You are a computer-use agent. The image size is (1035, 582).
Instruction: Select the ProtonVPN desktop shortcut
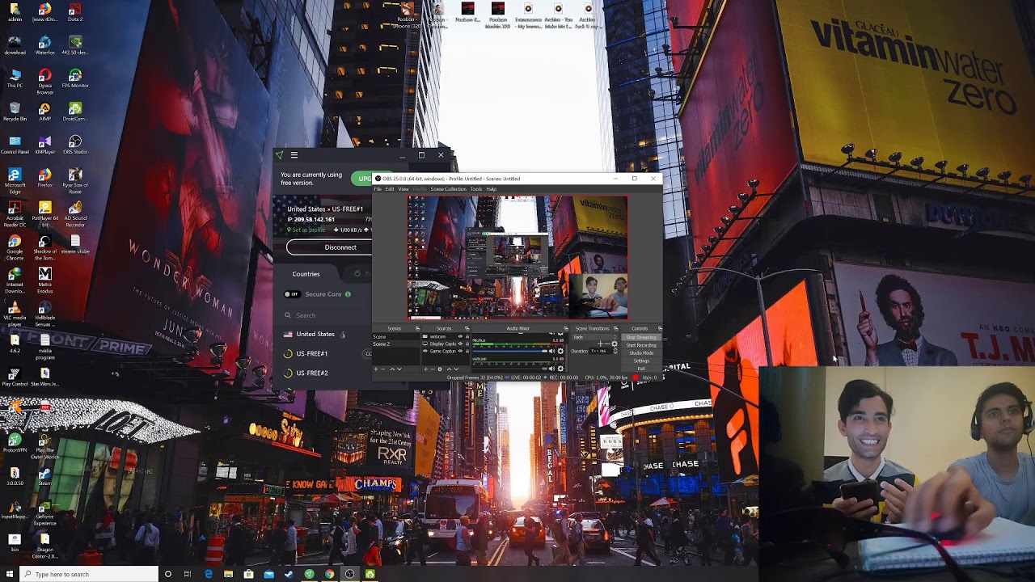(x=15, y=444)
